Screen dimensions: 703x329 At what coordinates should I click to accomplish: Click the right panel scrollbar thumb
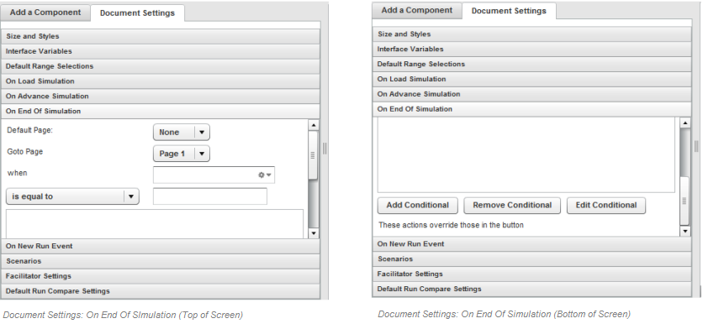pyautogui.click(x=684, y=201)
